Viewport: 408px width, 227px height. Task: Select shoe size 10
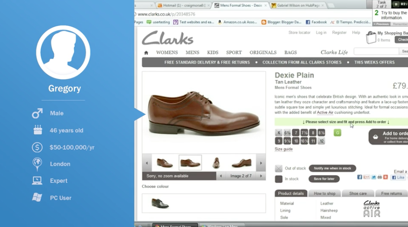[x=296, y=141]
